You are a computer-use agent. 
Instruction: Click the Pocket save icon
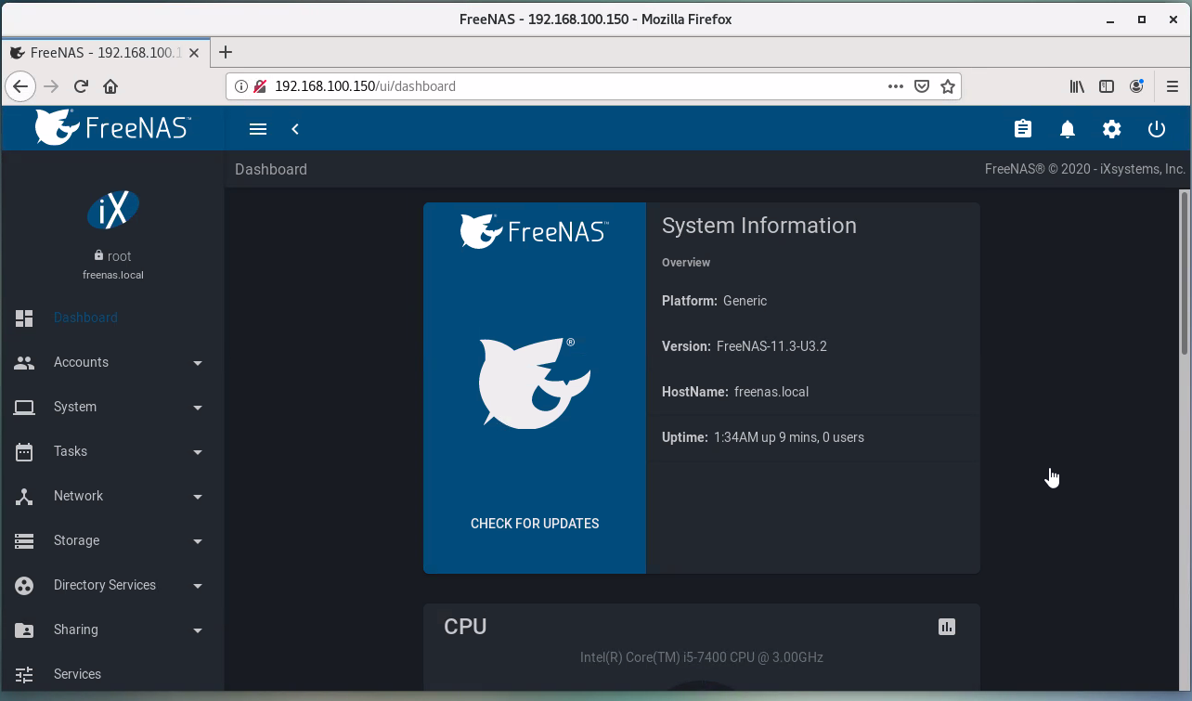(x=922, y=86)
